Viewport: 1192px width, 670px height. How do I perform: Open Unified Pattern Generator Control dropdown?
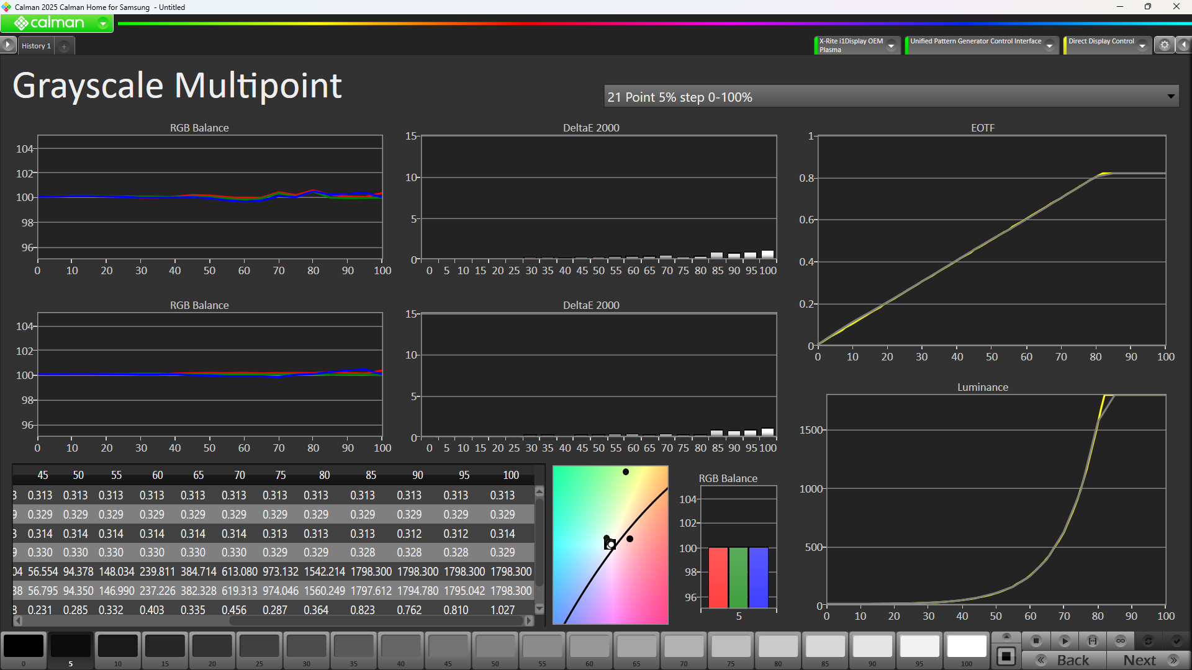[x=1049, y=46]
